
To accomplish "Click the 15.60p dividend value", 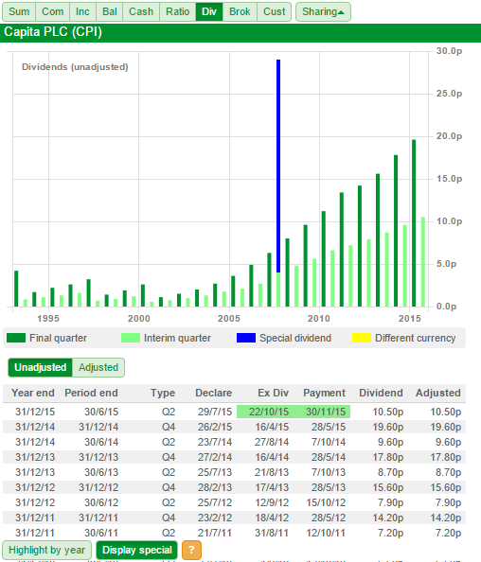I will pos(388,487).
